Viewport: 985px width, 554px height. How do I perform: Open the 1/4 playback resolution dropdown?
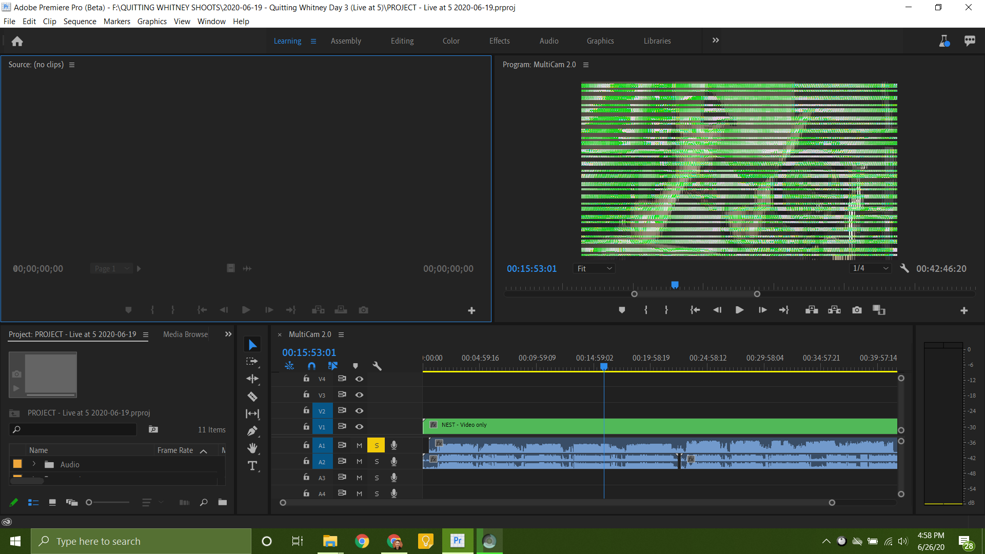870,268
